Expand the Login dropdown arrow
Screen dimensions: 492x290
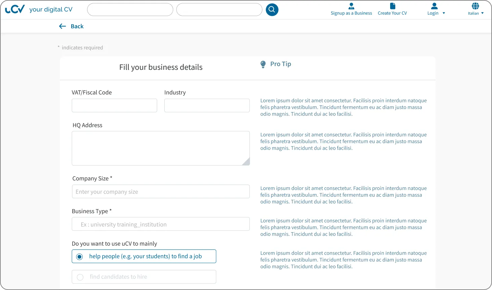click(x=444, y=13)
